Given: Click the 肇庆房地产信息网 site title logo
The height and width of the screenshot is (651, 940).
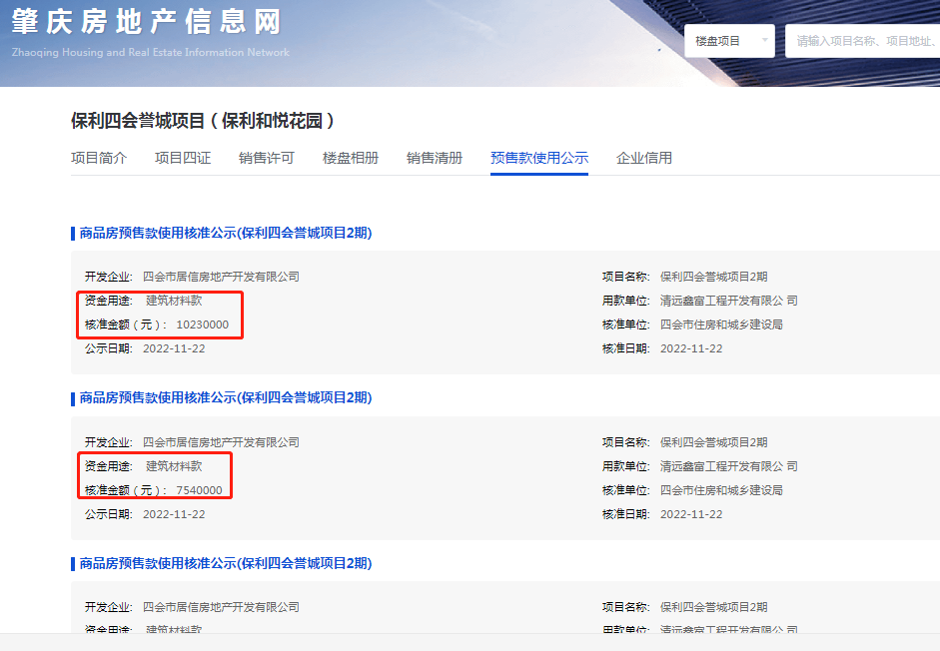Looking at the screenshot, I should pyautogui.click(x=147, y=22).
